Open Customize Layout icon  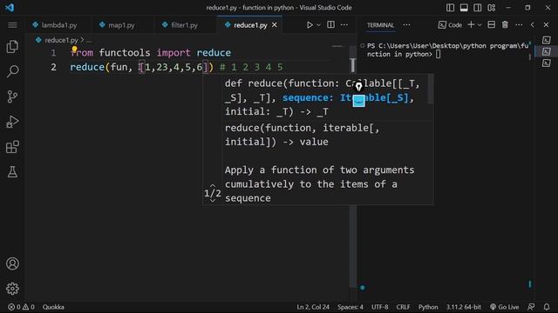tap(492, 8)
